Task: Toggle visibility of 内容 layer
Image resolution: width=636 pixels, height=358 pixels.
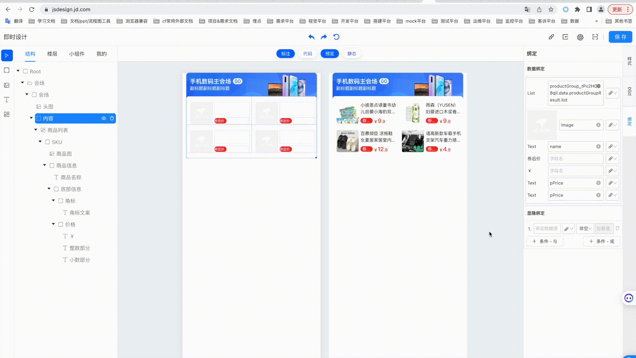Action: tap(104, 118)
